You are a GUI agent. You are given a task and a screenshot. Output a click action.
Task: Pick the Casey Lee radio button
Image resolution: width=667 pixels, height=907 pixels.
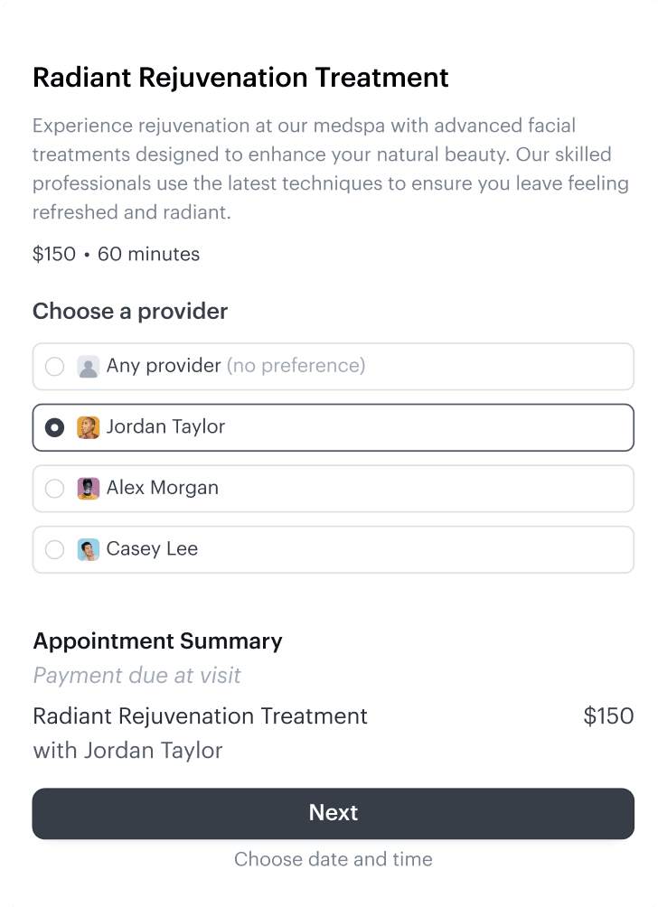(x=54, y=549)
